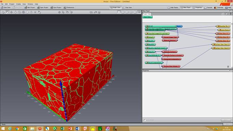Open the Project menu

tap(12, 4)
